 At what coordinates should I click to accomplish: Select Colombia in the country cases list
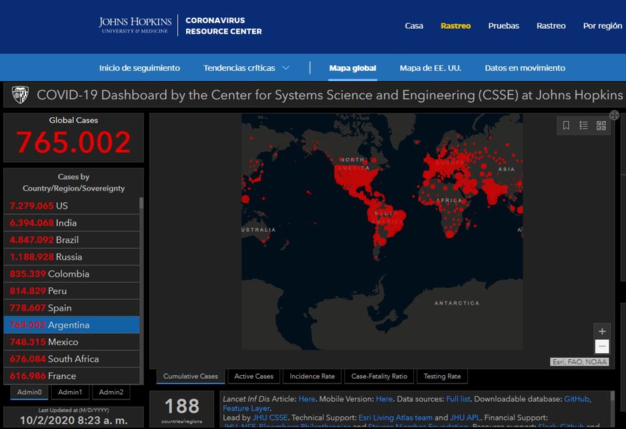(71, 274)
